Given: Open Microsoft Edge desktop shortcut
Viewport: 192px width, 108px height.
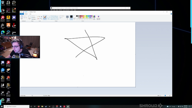Looking at the screenshot, I should click(x=3, y=33).
